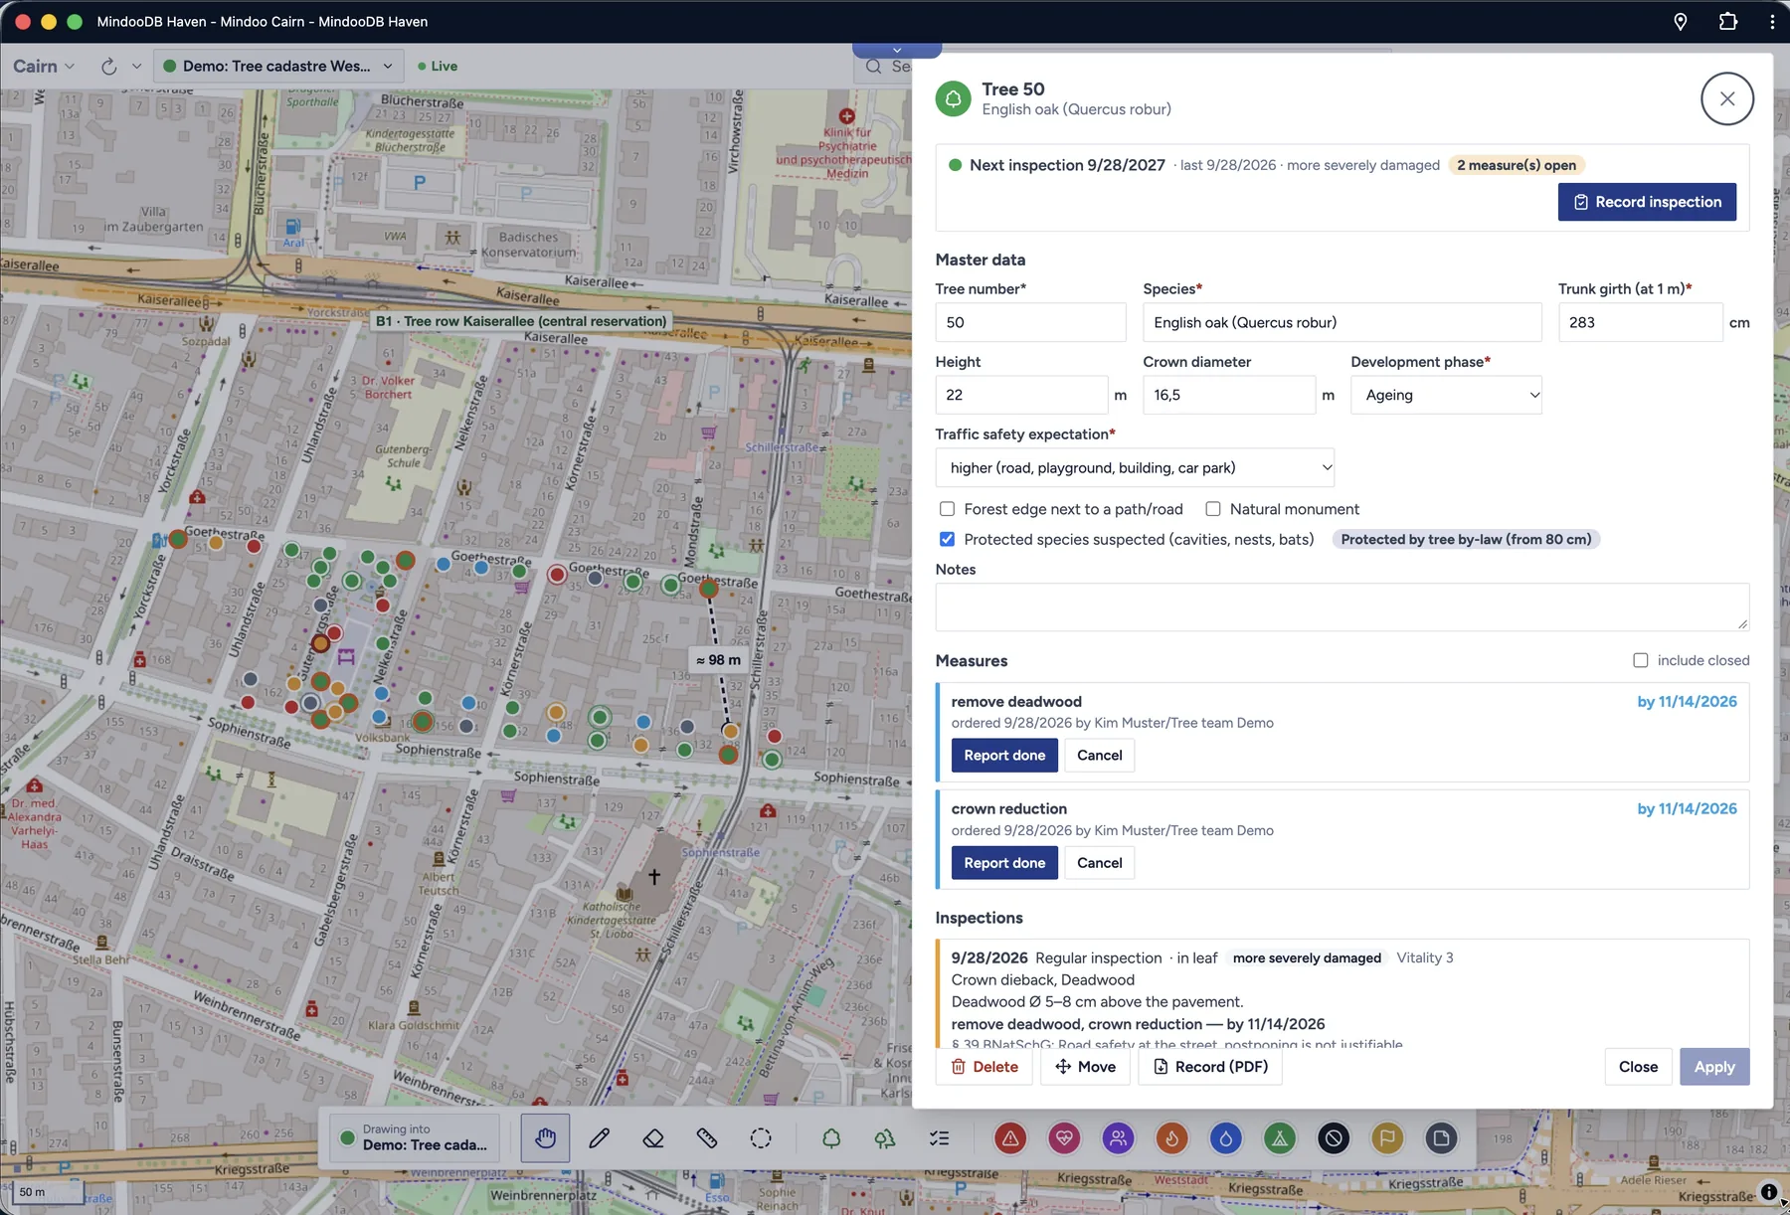Open the Development phase dropdown

[x=1446, y=395]
